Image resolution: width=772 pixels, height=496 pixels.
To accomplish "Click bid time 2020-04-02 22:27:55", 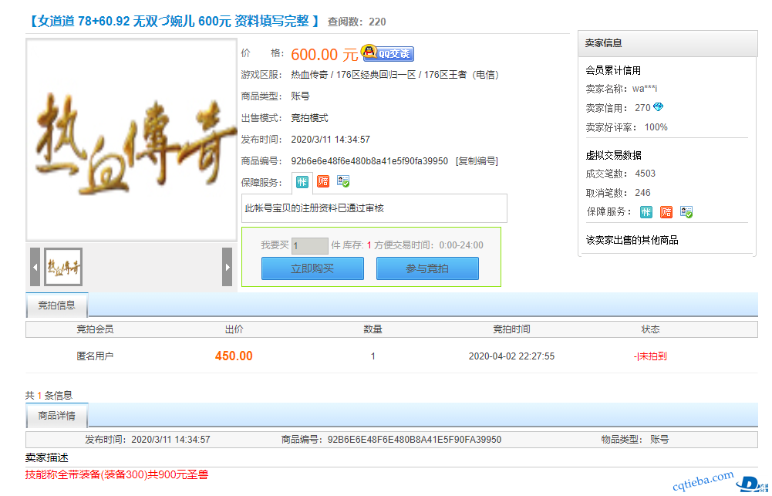I will pos(511,356).
